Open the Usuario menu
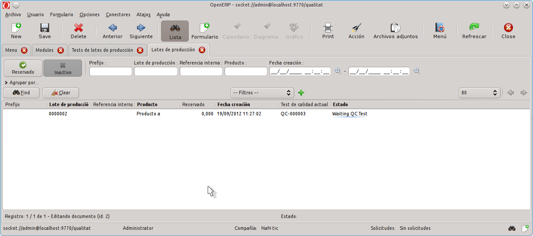Screen dimensions: 533x236 36,14
